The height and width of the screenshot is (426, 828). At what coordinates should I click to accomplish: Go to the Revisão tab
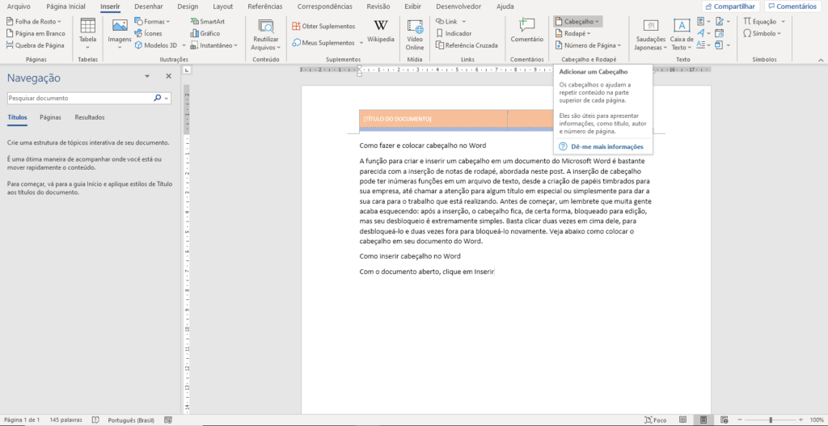[378, 6]
